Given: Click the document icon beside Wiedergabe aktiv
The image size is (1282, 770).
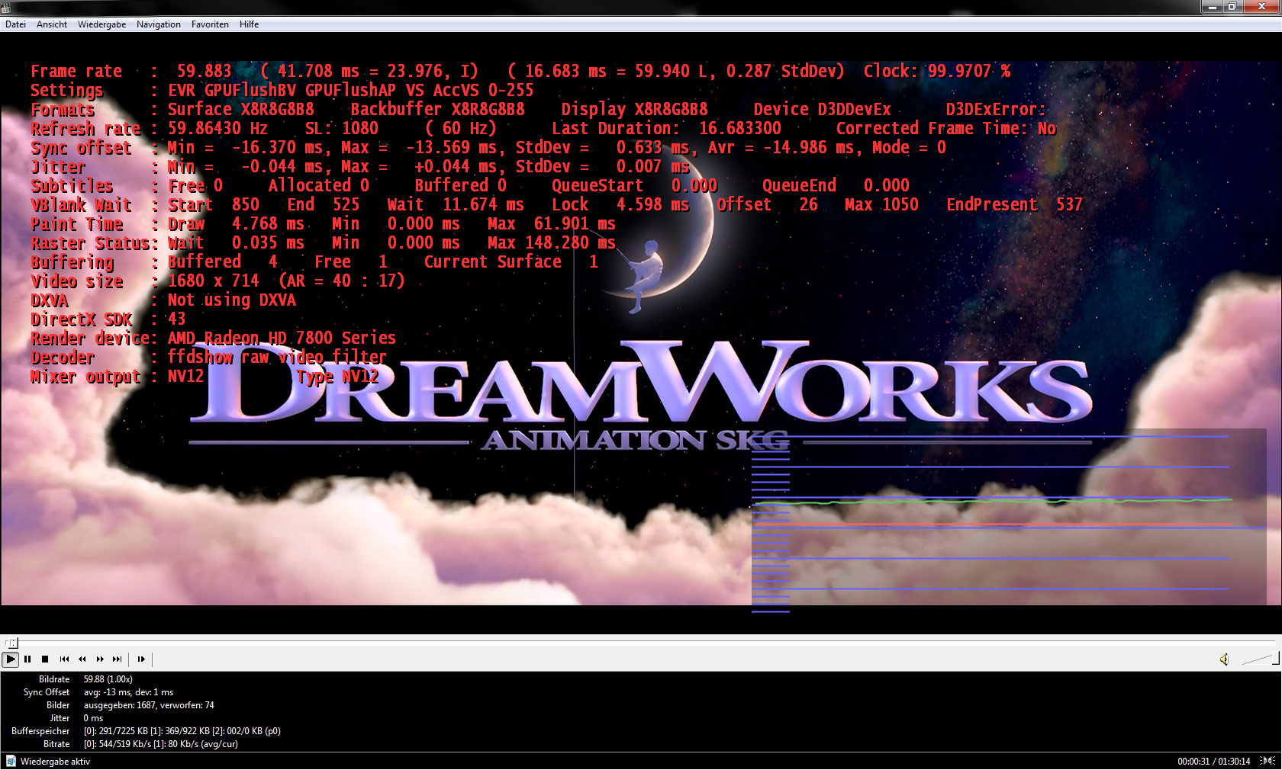Looking at the screenshot, I should tap(11, 762).
